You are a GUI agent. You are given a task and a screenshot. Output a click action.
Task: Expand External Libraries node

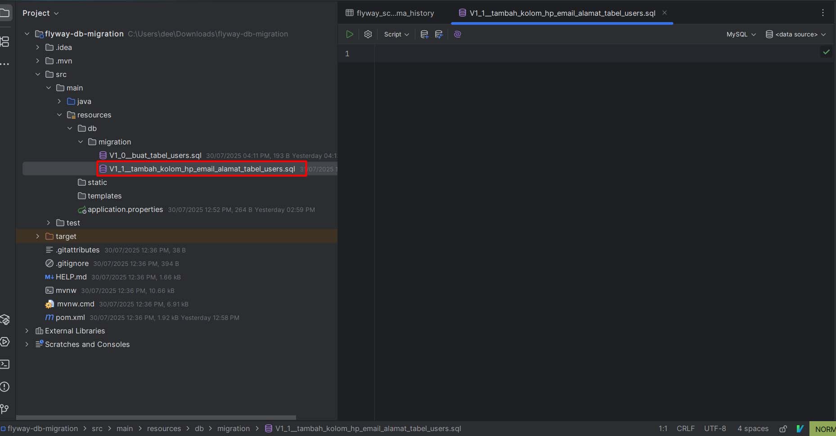pos(27,331)
